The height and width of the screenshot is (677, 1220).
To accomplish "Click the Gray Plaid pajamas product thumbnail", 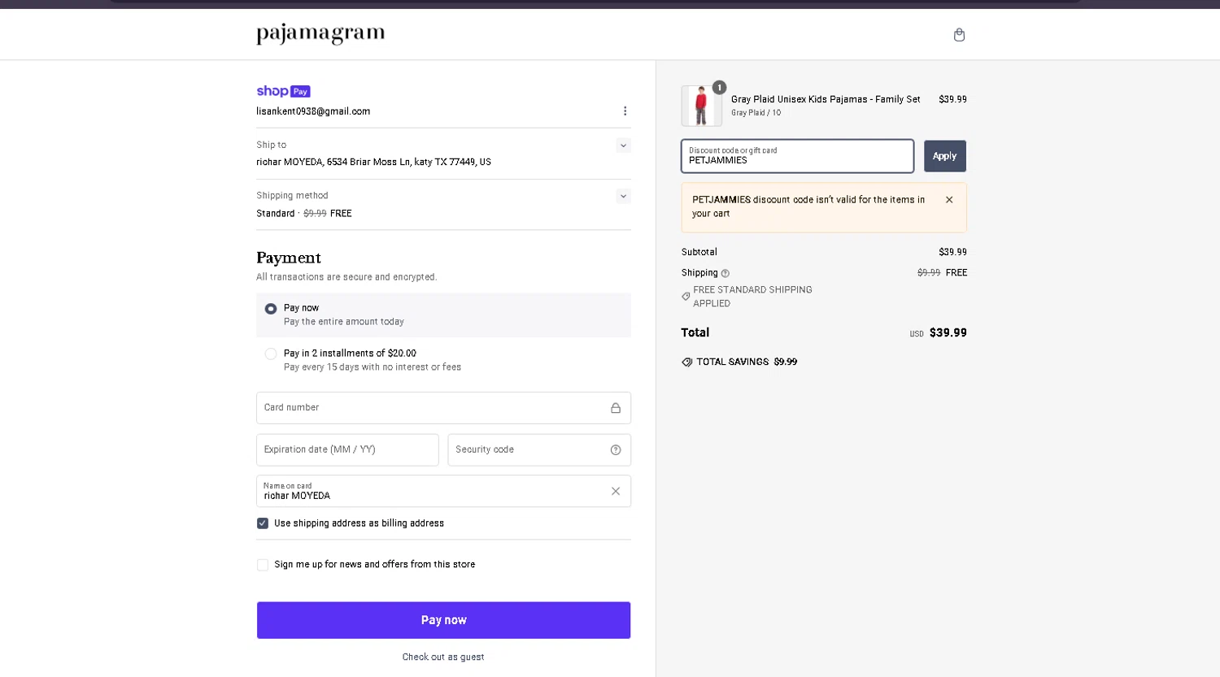I will 701,106.
